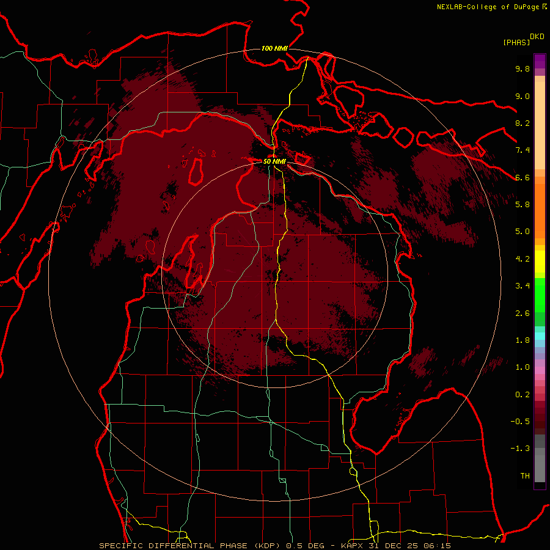550x550 pixels.
Task: Click the TH label on the legend
Action: click(x=525, y=476)
